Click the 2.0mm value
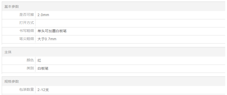The width and height of the screenshot is (227, 95). tap(43, 15)
